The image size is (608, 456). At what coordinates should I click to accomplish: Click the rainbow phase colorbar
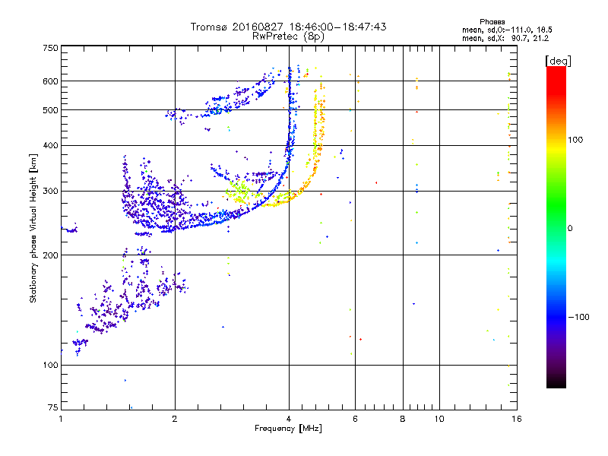point(556,227)
